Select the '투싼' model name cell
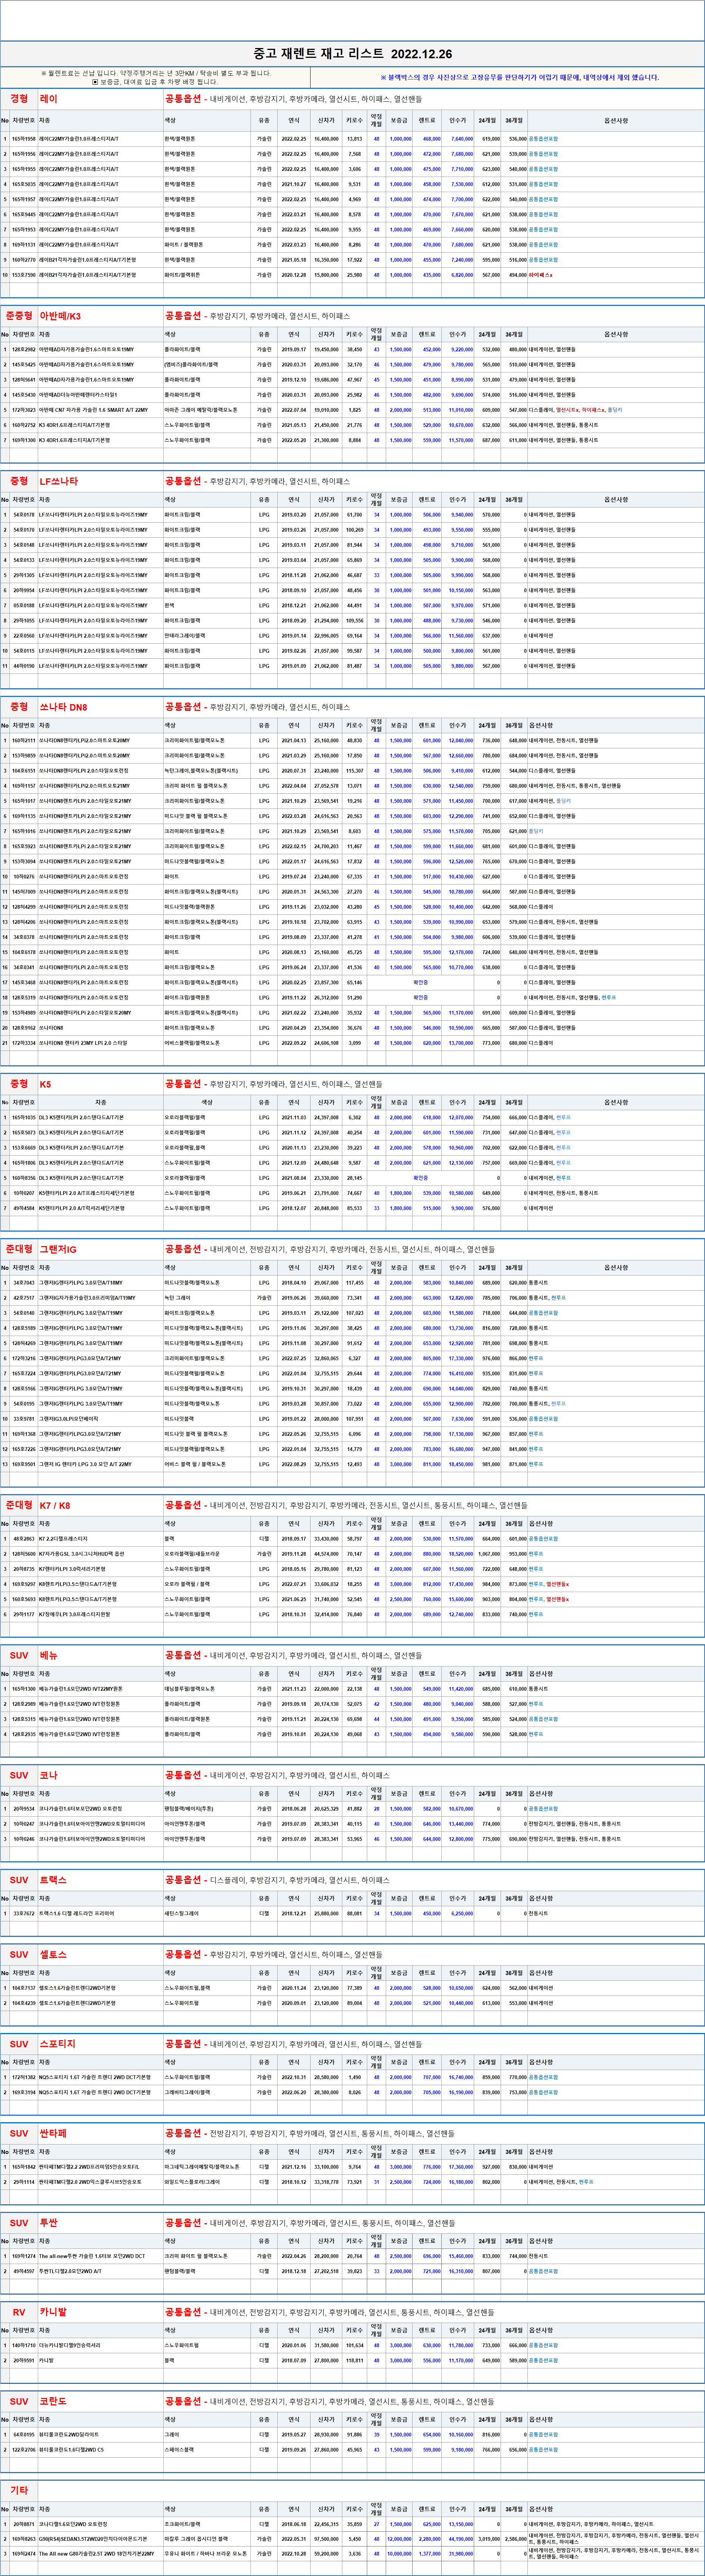Screen dimensions: 705x2576 point(100,2223)
